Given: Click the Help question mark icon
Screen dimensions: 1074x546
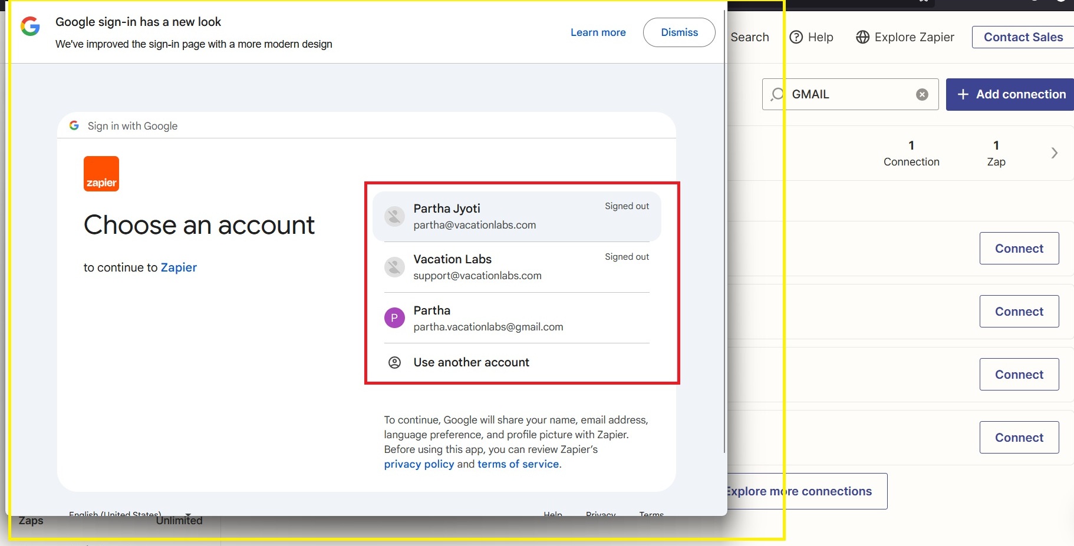Looking at the screenshot, I should [796, 37].
